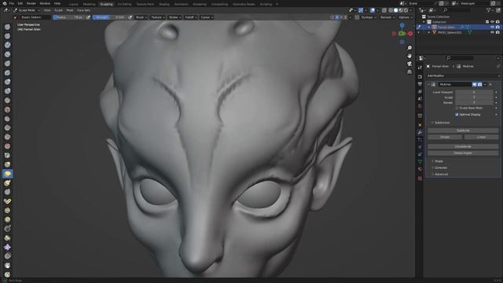Hide the Collection via eye icon
The height and width of the screenshot is (283, 503).
click(492, 22)
